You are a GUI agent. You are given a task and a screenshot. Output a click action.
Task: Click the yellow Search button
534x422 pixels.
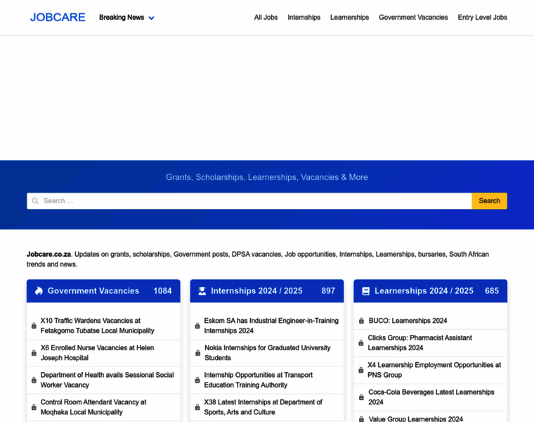pyautogui.click(x=490, y=200)
